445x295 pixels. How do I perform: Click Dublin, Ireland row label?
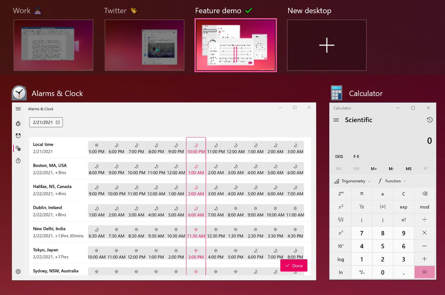pyautogui.click(x=47, y=208)
